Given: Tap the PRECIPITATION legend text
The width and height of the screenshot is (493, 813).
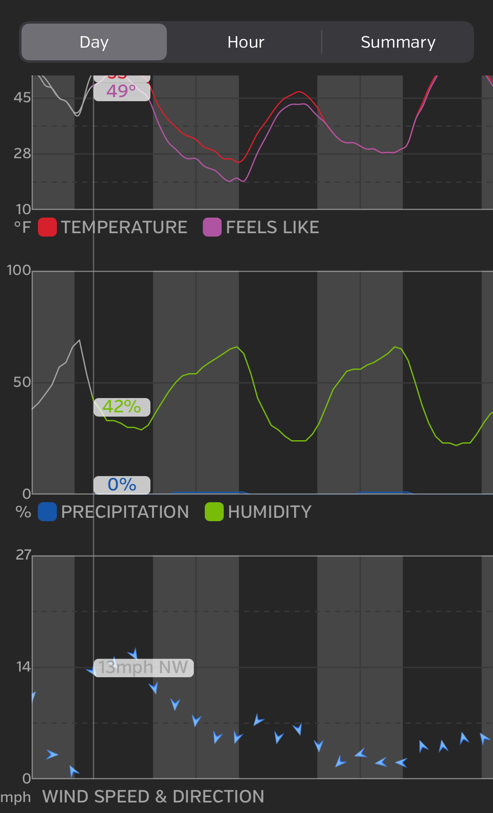Looking at the screenshot, I should click(x=125, y=512).
